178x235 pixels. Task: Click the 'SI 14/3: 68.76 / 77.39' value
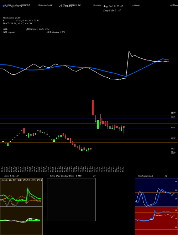[28, 21]
